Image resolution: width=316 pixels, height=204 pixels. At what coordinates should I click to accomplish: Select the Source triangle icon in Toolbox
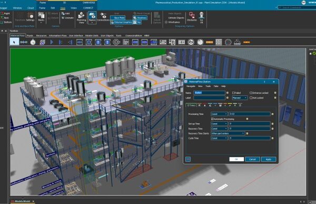coord(52,42)
